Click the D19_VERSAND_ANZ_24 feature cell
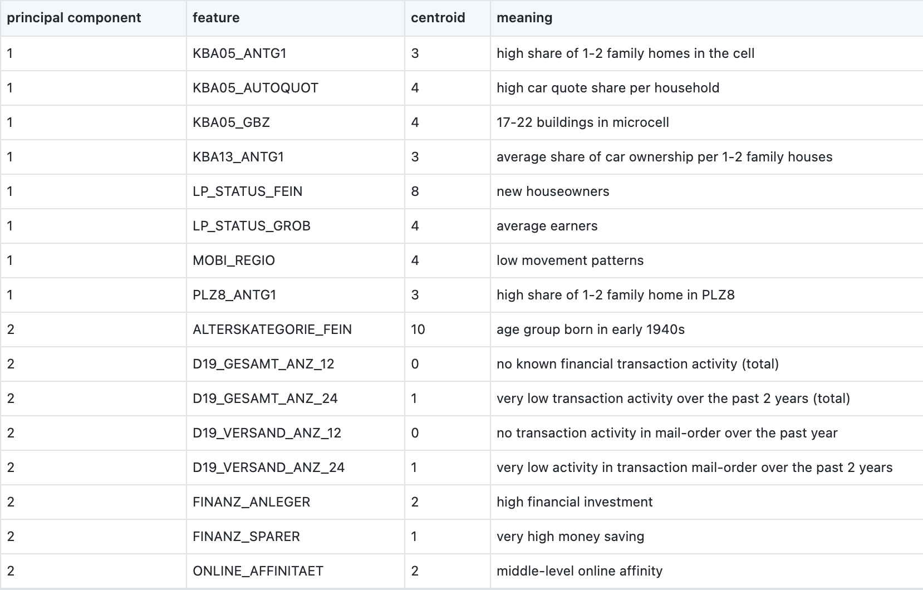Image resolution: width=923 pixels, height=590 pixels. [x=268, y=468]
